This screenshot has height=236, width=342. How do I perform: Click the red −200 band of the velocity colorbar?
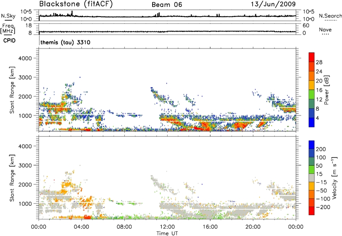point(312,211)
